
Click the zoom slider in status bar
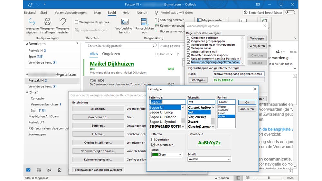click(x=269, y=178)
